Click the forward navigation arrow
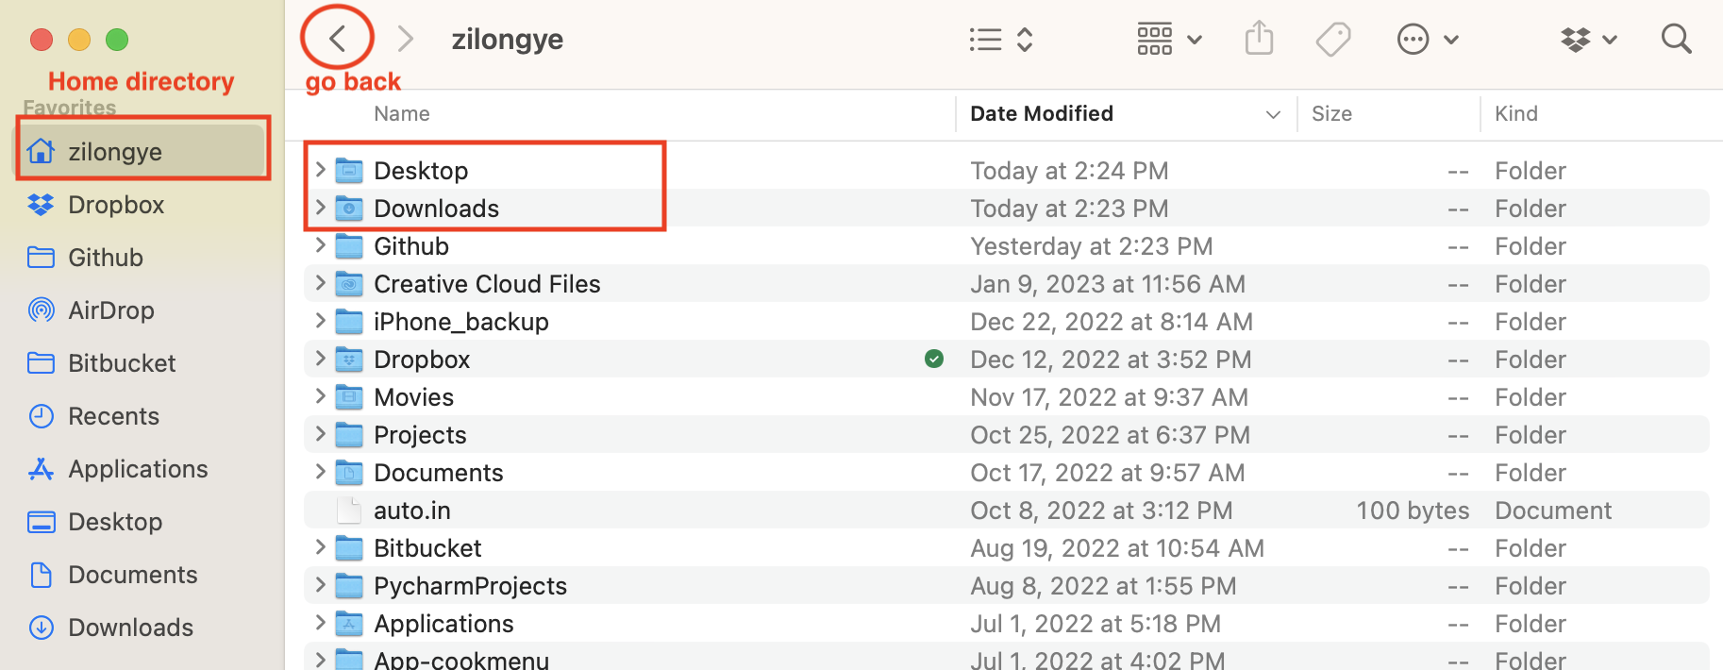1723x670 pixels. [x=406, y=39]
